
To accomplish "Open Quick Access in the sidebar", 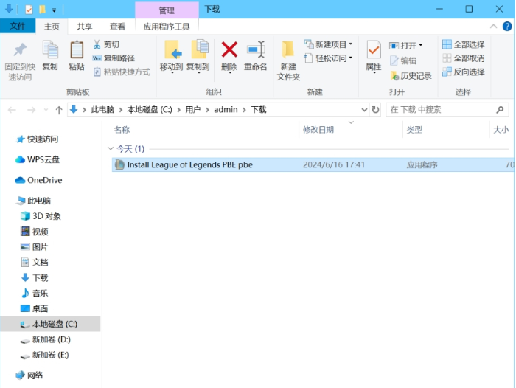I will click(x=38, y=139).
